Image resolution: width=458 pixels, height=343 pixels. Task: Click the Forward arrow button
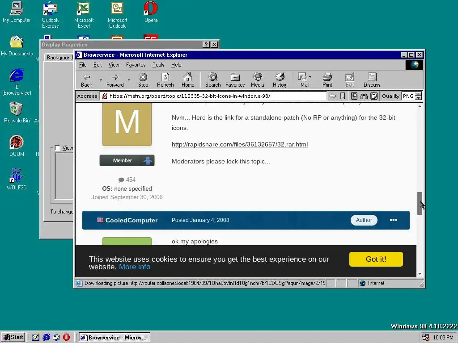coord(115,80)
